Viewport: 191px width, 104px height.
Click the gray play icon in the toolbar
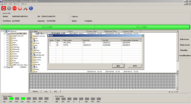coord(9,8)
